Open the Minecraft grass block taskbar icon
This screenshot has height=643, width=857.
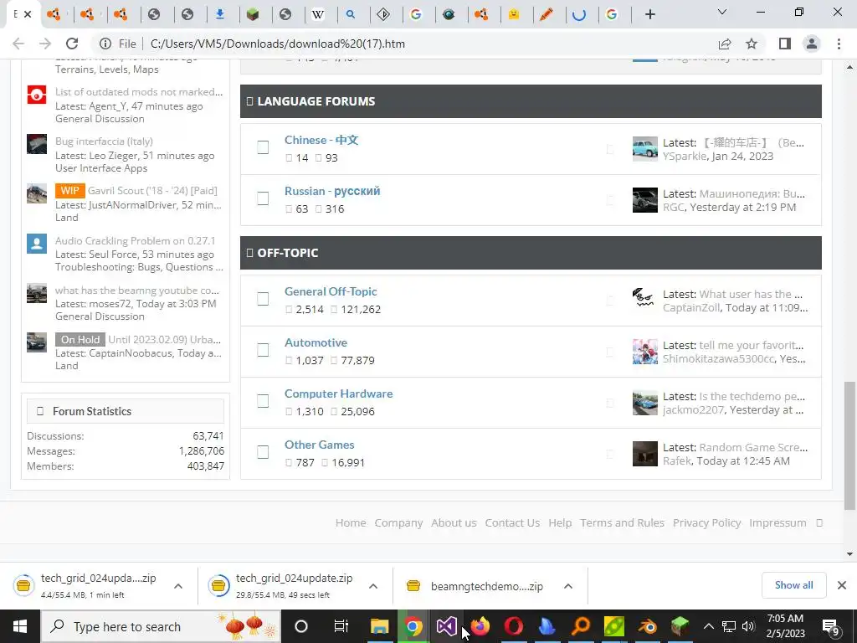click(680, 626)
